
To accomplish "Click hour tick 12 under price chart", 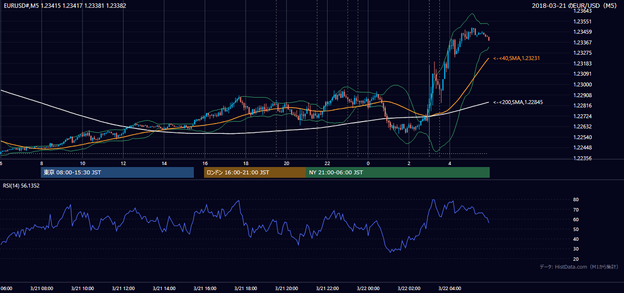I will [x=123, y=163].
